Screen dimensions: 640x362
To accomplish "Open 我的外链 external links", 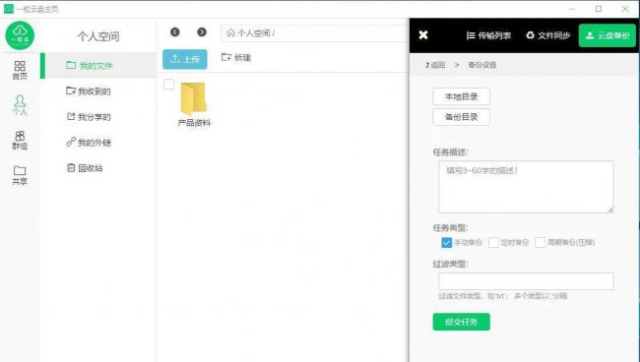I will click(89, 143).
